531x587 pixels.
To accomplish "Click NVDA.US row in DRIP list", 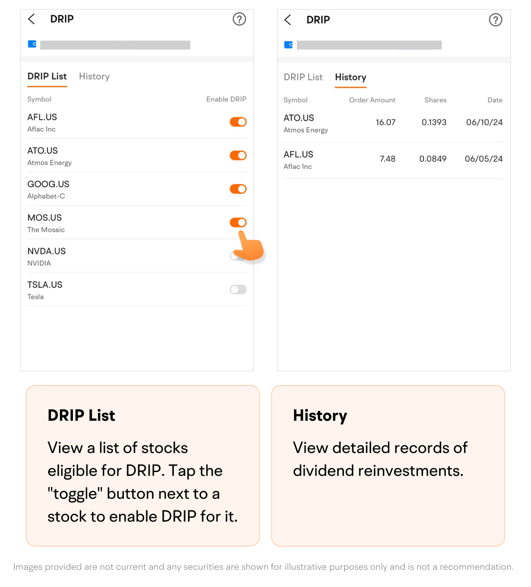I will 117,256.
